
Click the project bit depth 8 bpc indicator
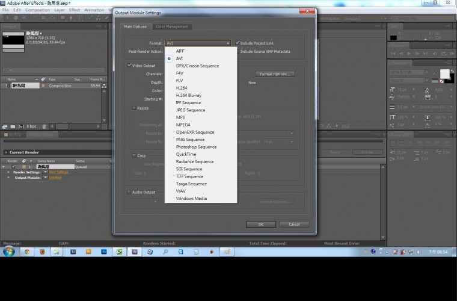tap(31, 126)
